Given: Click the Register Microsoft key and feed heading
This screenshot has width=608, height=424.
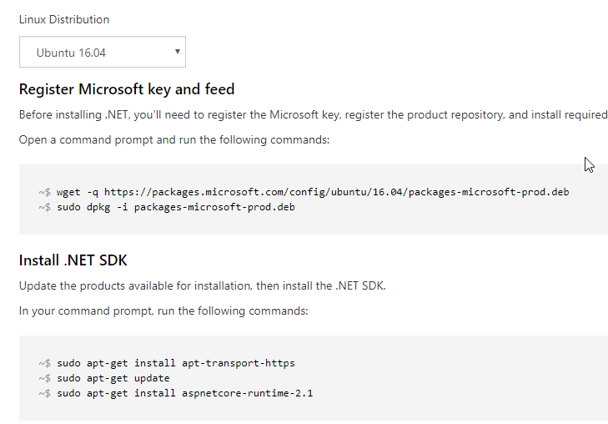Looking at the screenshot, I should [127, 89].
